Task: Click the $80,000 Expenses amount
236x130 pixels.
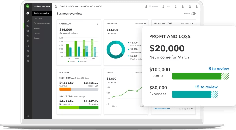Action: (158, 88)
